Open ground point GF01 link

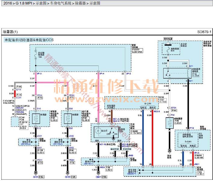tap(36, 177)
